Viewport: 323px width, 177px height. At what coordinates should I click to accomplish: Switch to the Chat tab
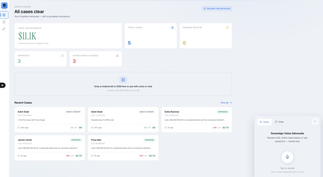click(279, 122)
